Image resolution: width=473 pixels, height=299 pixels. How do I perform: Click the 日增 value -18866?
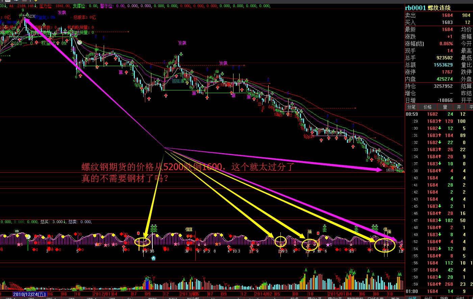pos(445,100)
